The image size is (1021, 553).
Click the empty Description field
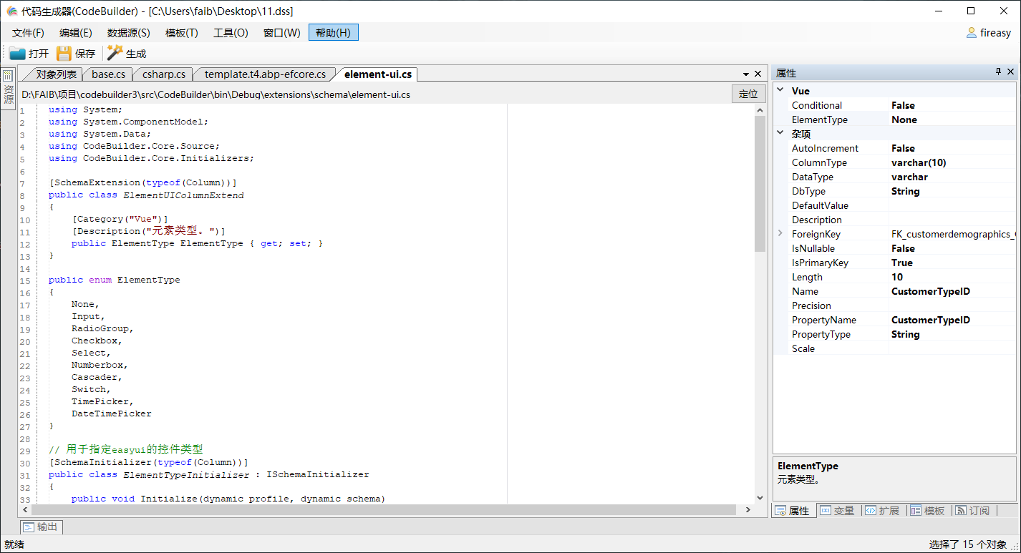tap(952, 220)
